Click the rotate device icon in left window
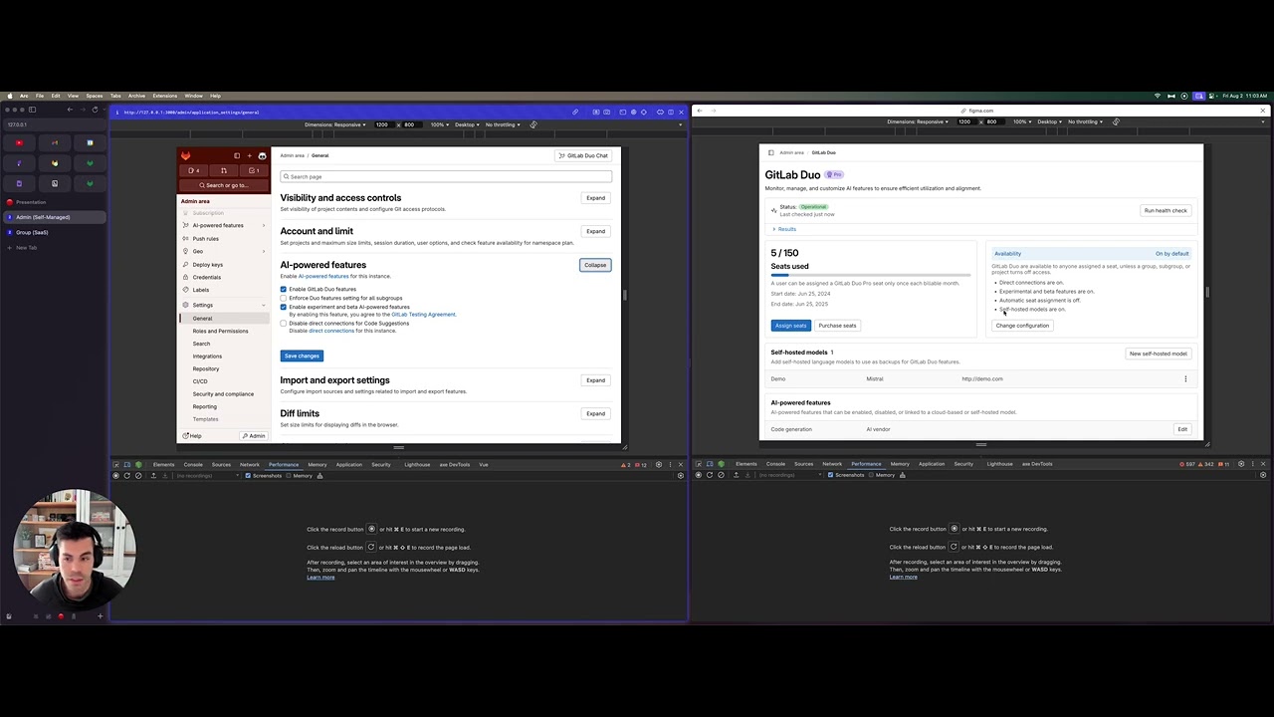The width and height of the screenshot is (1274, 717). (x=533, y=124)
